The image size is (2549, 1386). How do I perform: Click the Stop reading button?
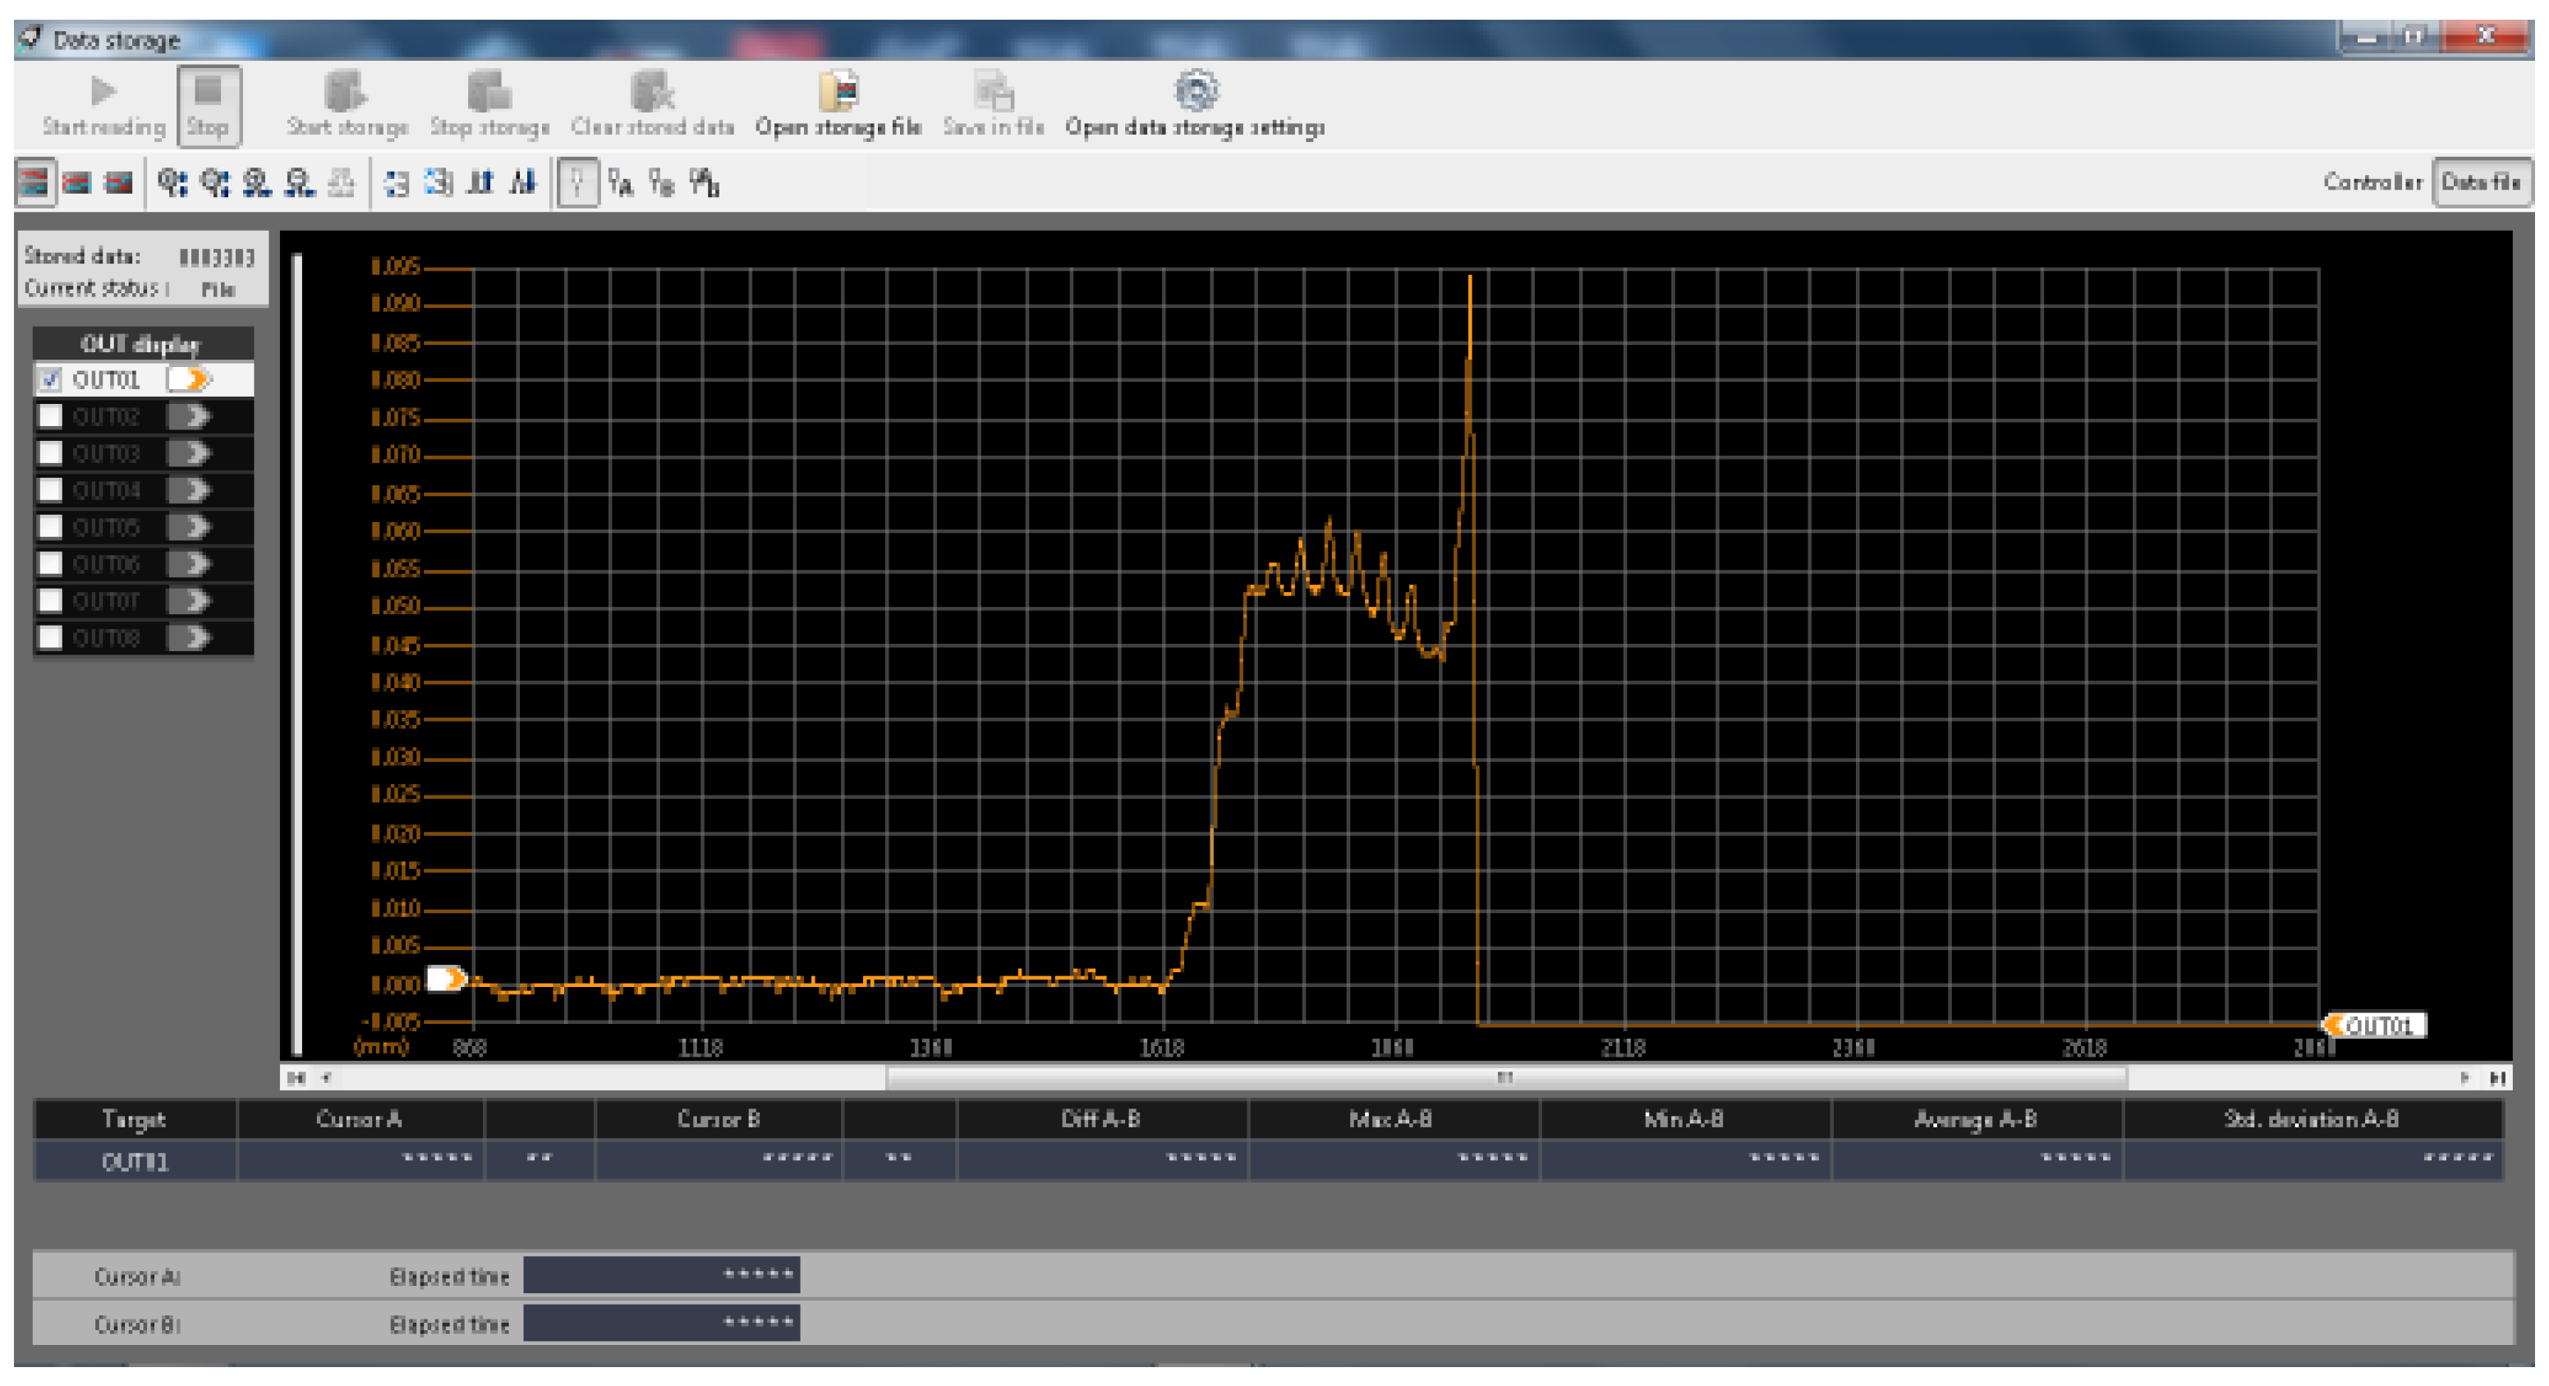click(x=208, y=105)
